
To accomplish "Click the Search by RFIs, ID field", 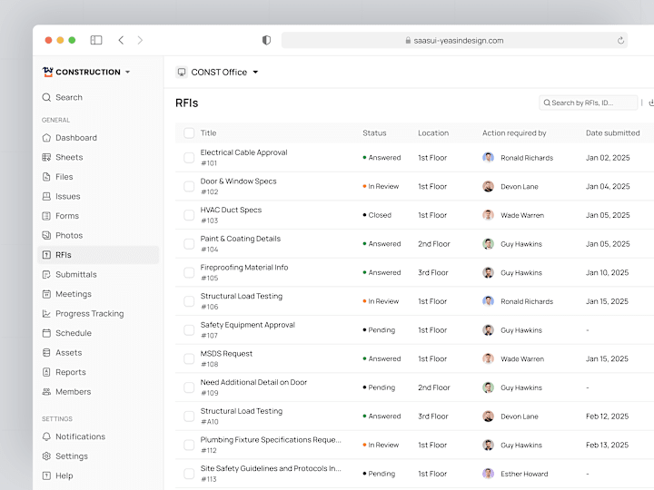I will point(588,103).
